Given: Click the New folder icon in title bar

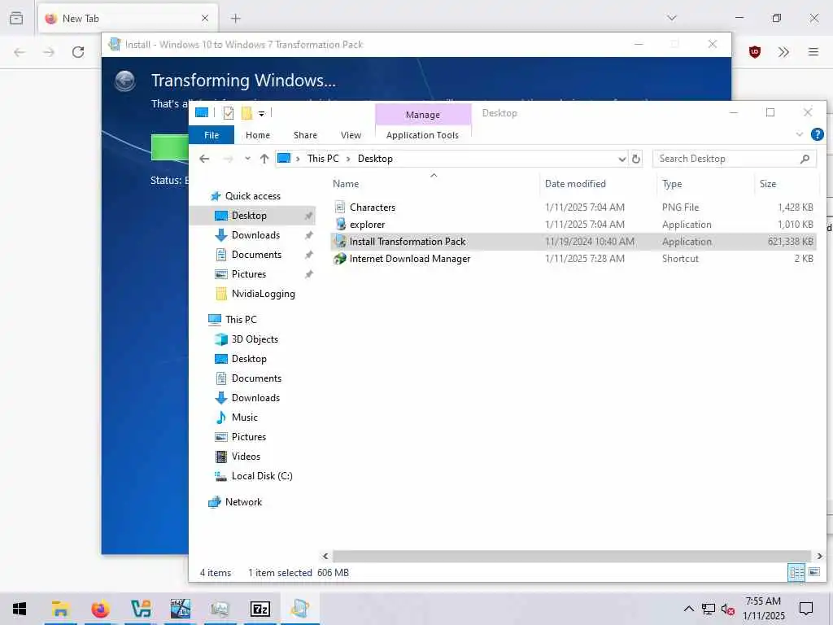Looking at the screenshot, I should (246, 112).
